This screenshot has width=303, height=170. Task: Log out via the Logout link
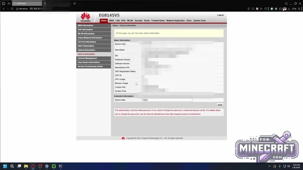(x=220, y=15)
